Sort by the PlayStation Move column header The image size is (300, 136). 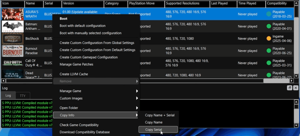(146, 4)
